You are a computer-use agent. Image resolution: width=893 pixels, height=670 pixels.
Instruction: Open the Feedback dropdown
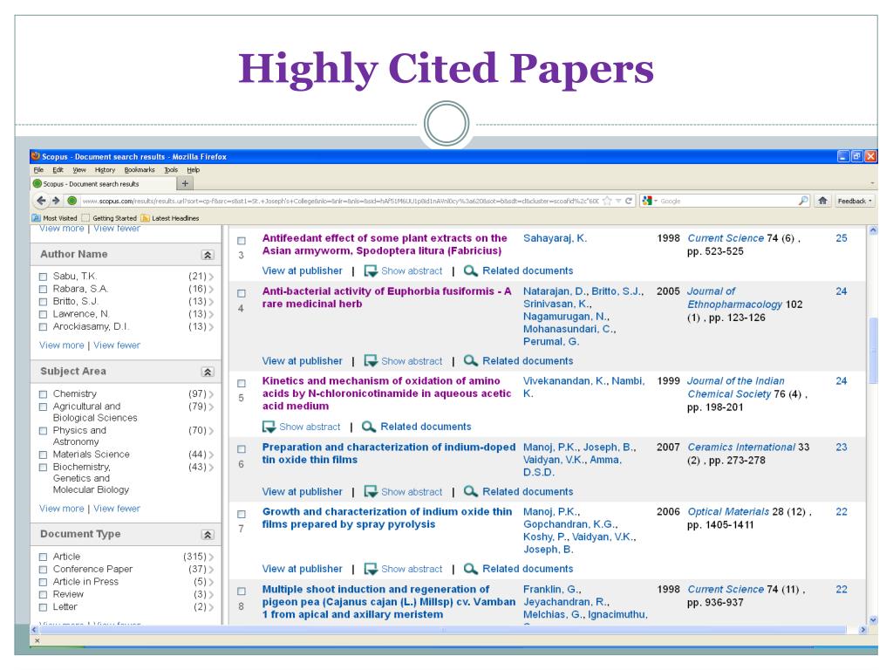[855, 201]
